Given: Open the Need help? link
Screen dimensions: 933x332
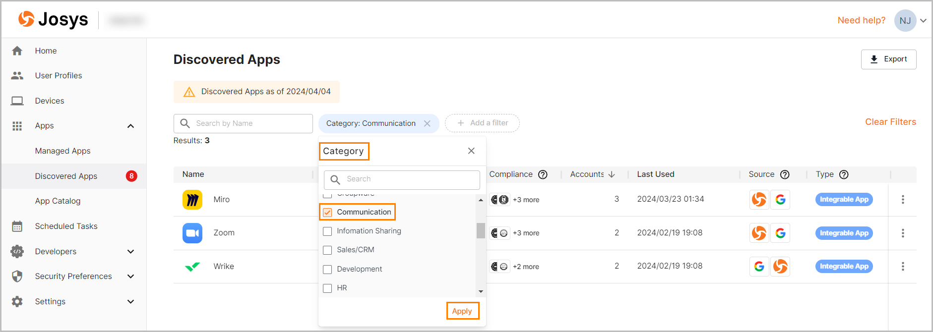Looking at the screenshot, I should point(861,20).
